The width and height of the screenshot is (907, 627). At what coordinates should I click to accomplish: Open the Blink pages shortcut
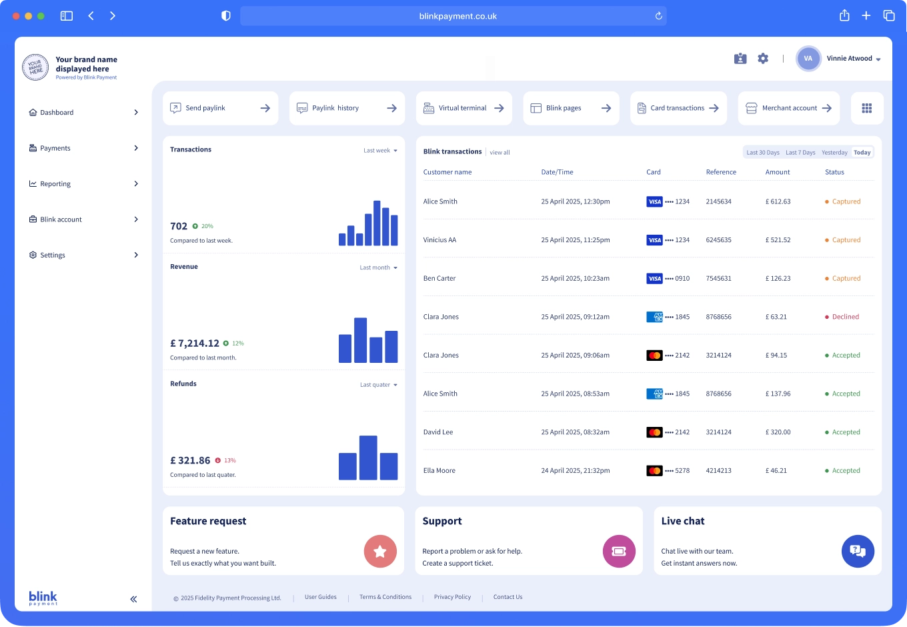click(x=571, y=108)
